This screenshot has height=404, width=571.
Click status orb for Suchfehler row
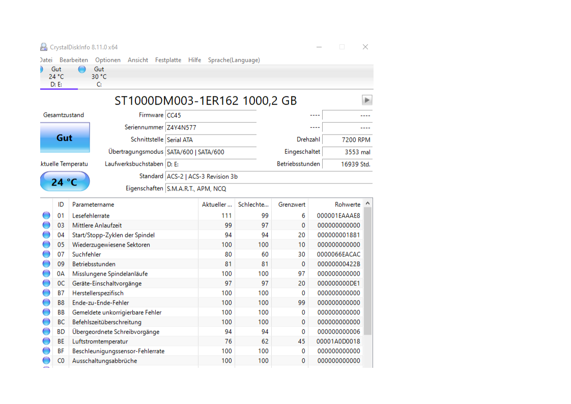click(46, 254)
